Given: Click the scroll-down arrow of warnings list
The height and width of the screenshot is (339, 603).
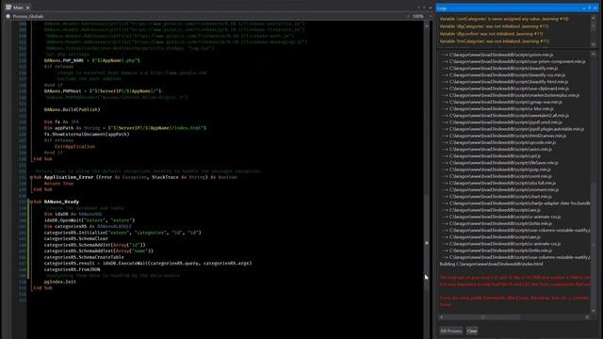Looking at the screenshot, I should [x=593, y=44].
